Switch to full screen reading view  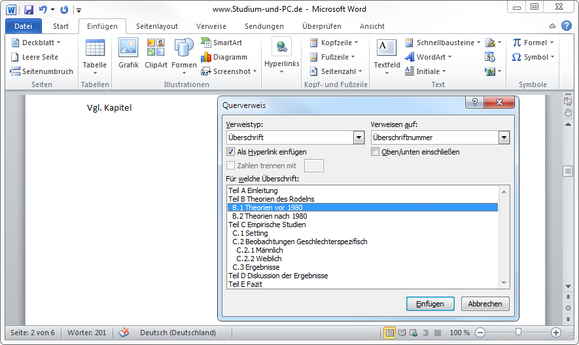[402, 333]
